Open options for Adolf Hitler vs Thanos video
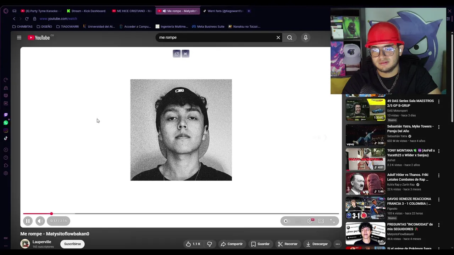The width and height of the screenshot is (454, 255). [439, 176]
